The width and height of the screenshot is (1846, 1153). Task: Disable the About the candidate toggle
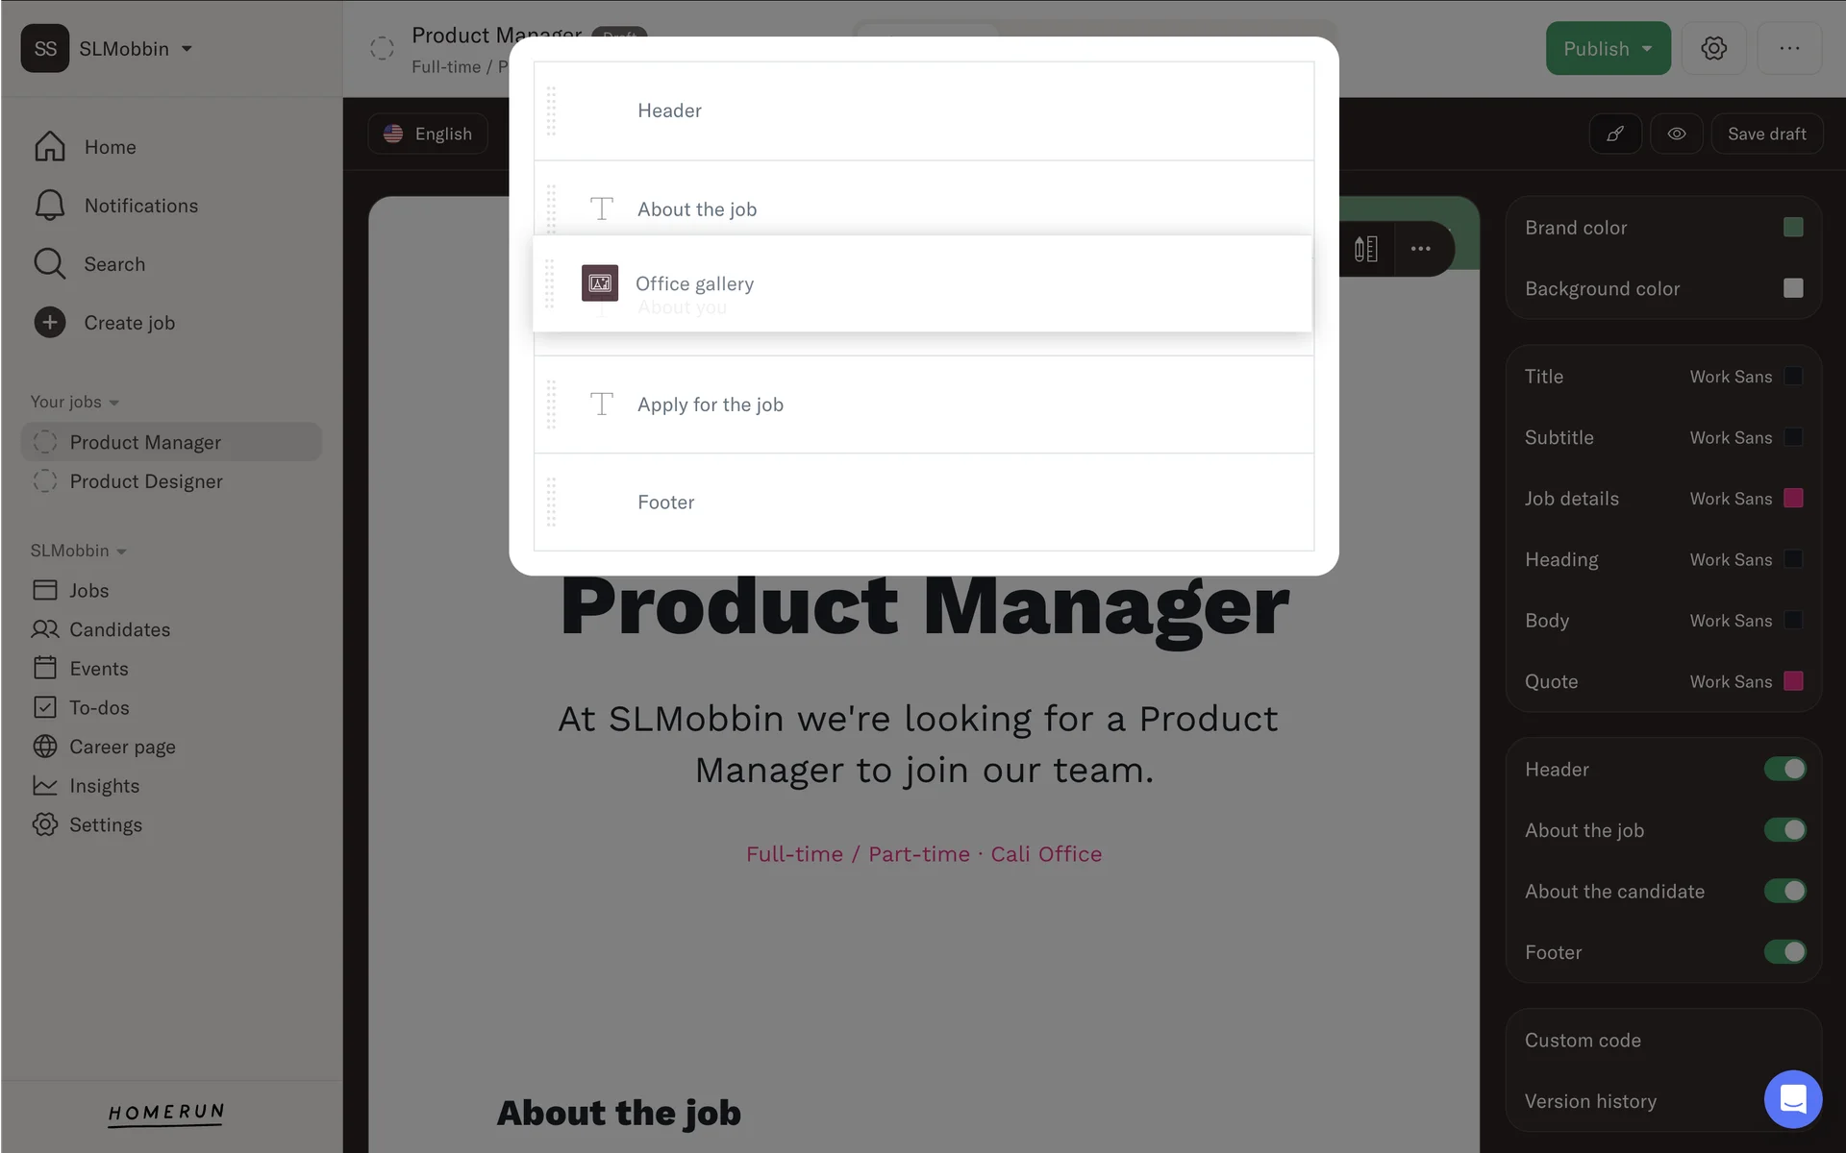click(x=1784, y=891)
